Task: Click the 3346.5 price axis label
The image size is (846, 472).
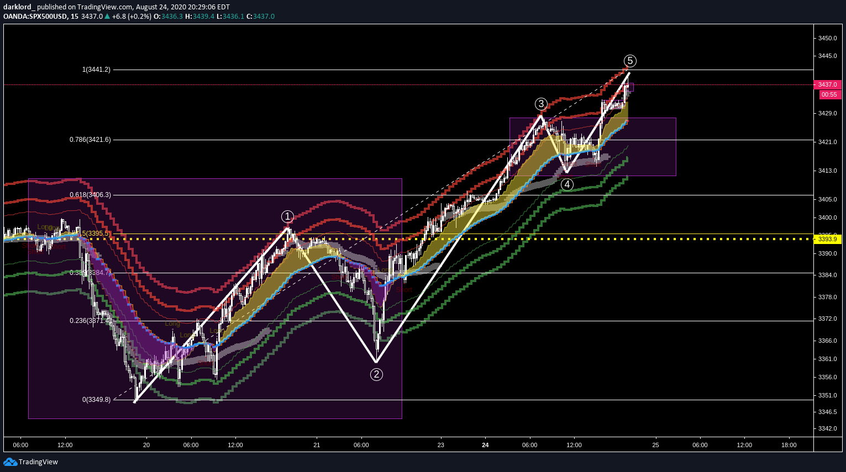Action: [x=827, y=412]
